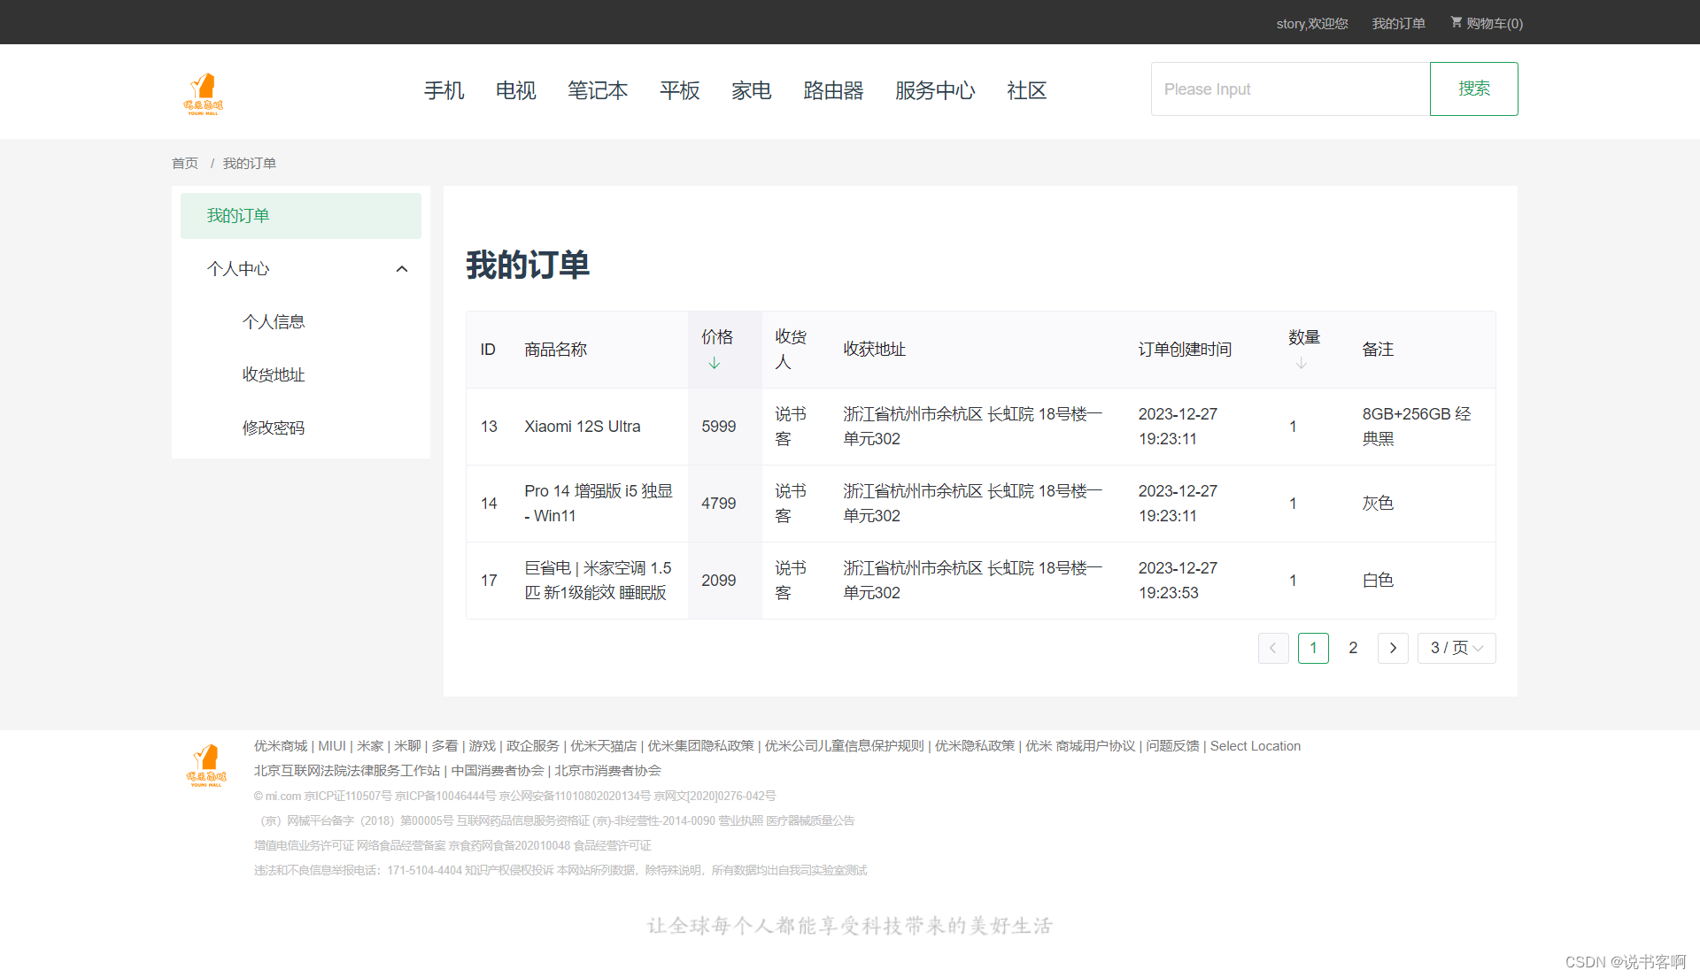This screenshot has height=978, width=1700.
Task: Click the shopping cart icon
Action: coord(1456,22)
